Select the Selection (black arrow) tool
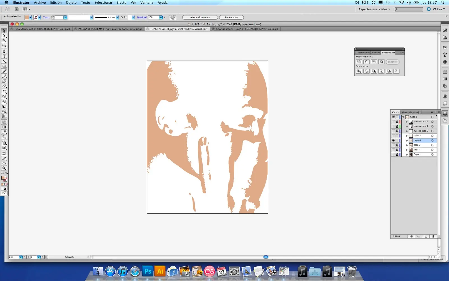 (4, 31)
